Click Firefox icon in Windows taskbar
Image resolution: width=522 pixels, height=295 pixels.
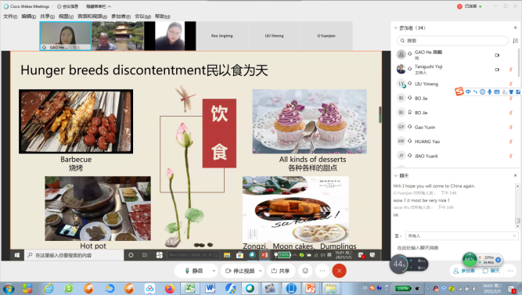170,288
